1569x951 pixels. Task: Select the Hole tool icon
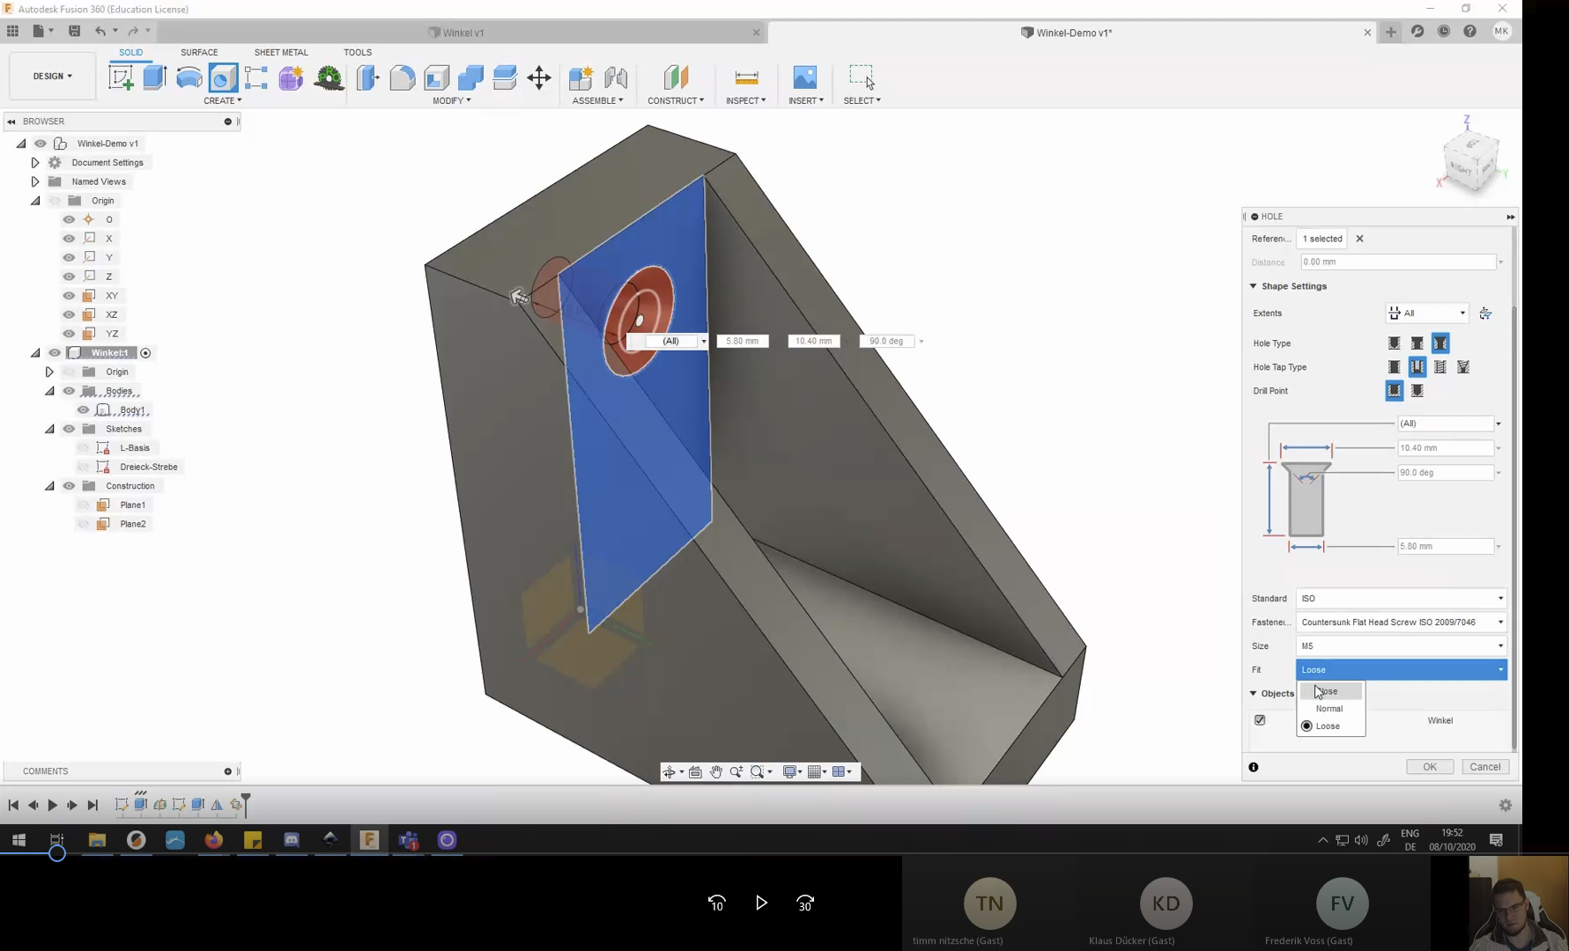click(x=223, y=77)
